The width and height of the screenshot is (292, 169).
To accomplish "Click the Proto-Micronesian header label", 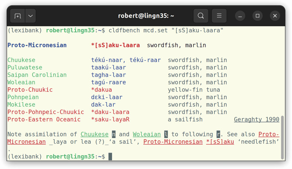I will click(37, 45).
